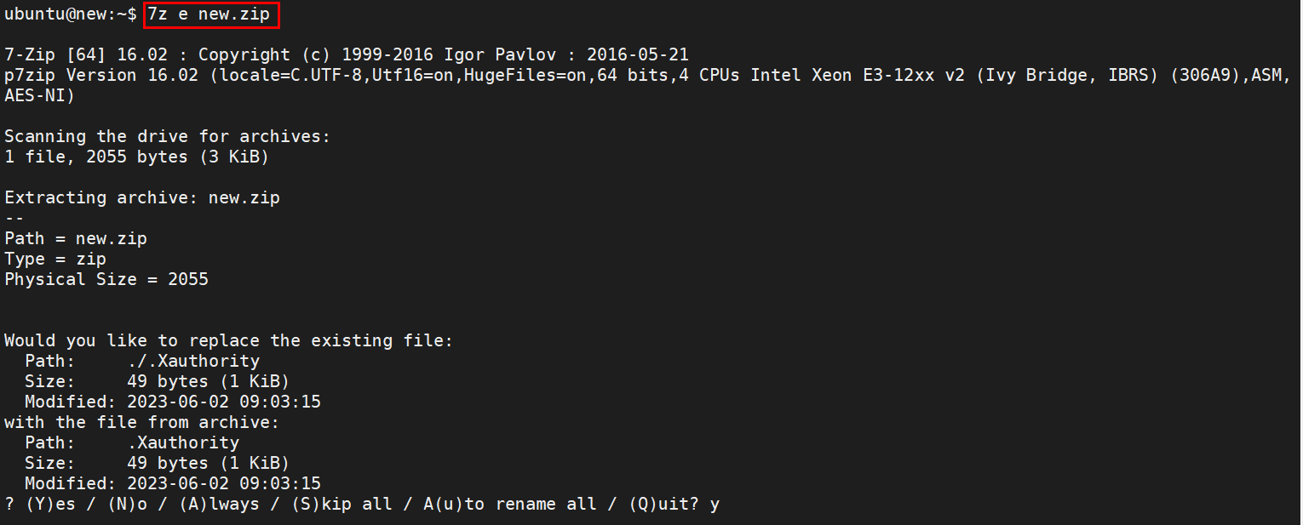Screen dimensions: 1303x525
Task: Click the highlighted '7z e new.zip' command
Action: [x=210, y=14]
